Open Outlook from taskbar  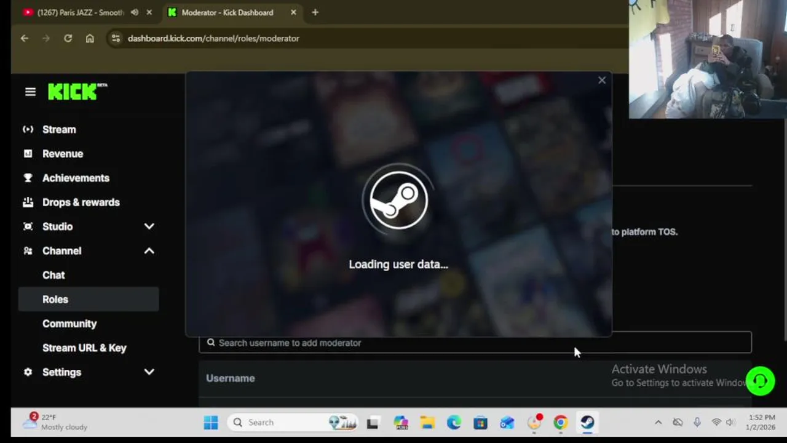pyautogui.click(x=507, y=423)
